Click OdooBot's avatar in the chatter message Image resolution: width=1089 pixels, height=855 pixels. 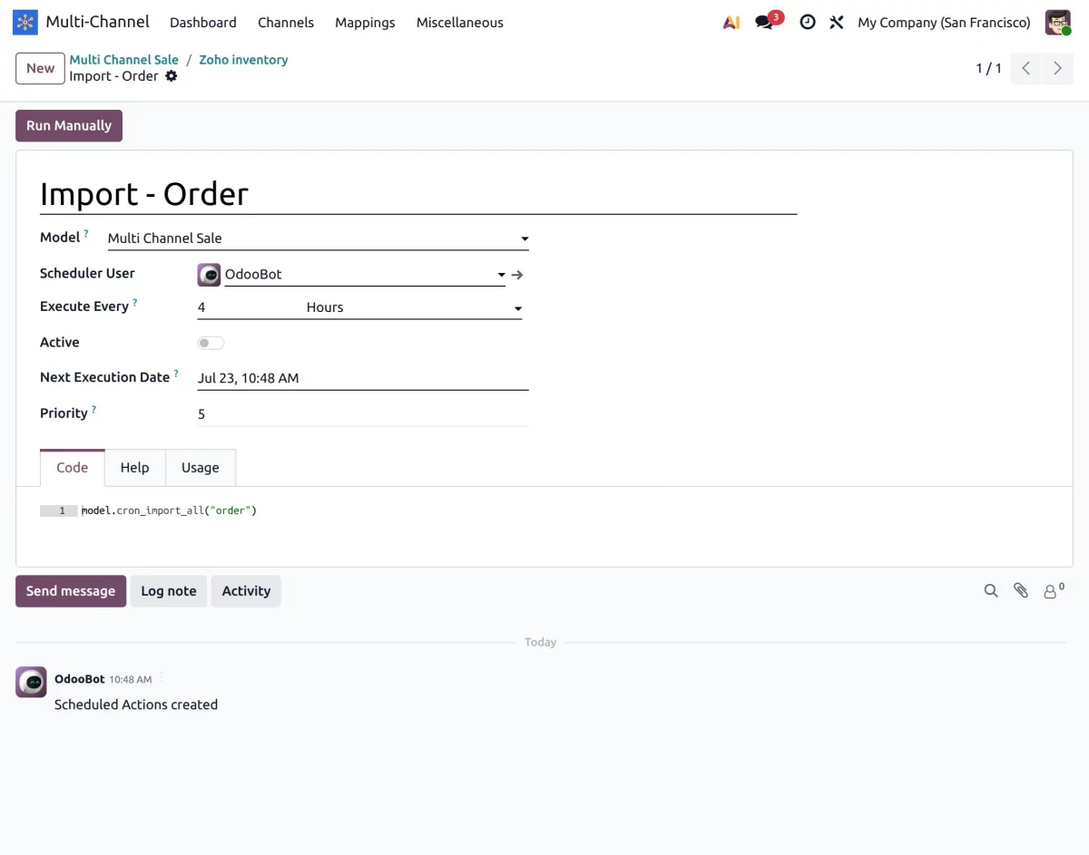(31, 682)
